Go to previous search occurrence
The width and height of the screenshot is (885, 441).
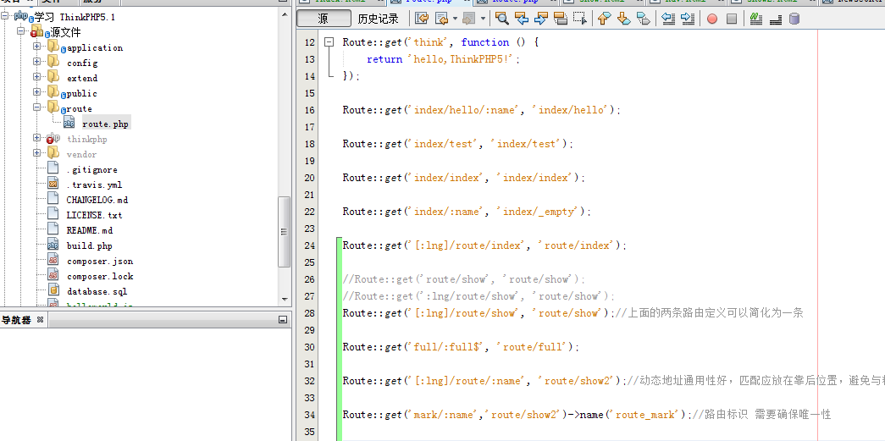pos(521,19)
